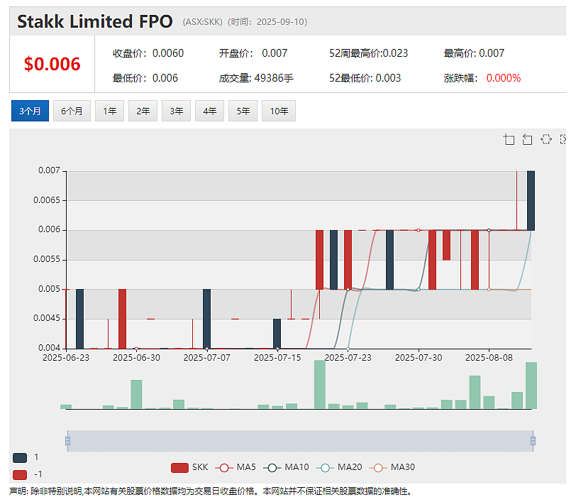Switch to the 6个月 period tab

[x=72, y=111]
